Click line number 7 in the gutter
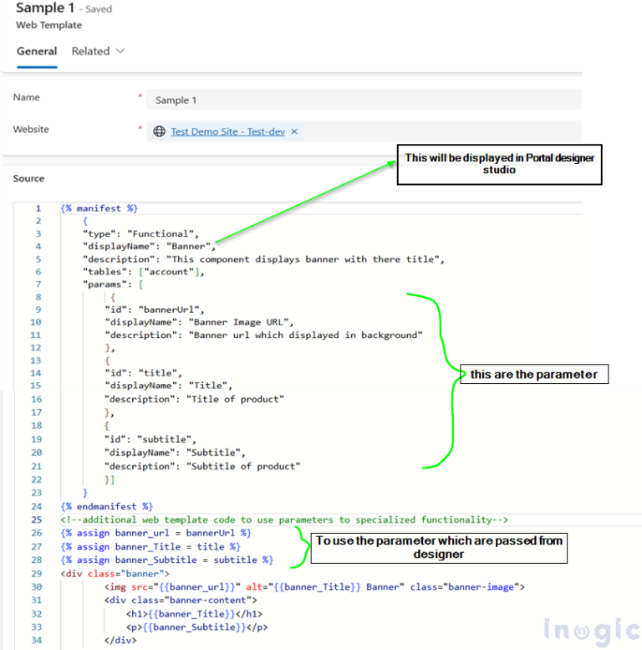 (x=38, y=284)
